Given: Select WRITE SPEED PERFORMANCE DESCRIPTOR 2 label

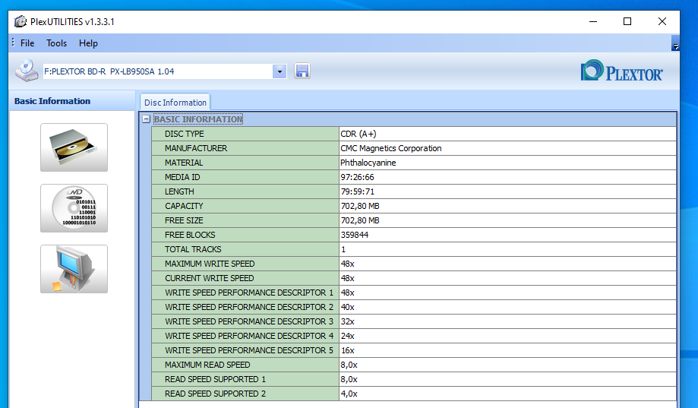Looking at the screenshot, I should (245, 307).
